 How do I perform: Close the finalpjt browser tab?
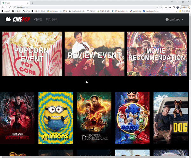pyautogui.click(x=28, y=3)
